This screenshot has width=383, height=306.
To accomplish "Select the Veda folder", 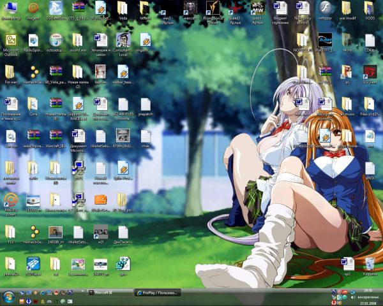I will (123, 9).
